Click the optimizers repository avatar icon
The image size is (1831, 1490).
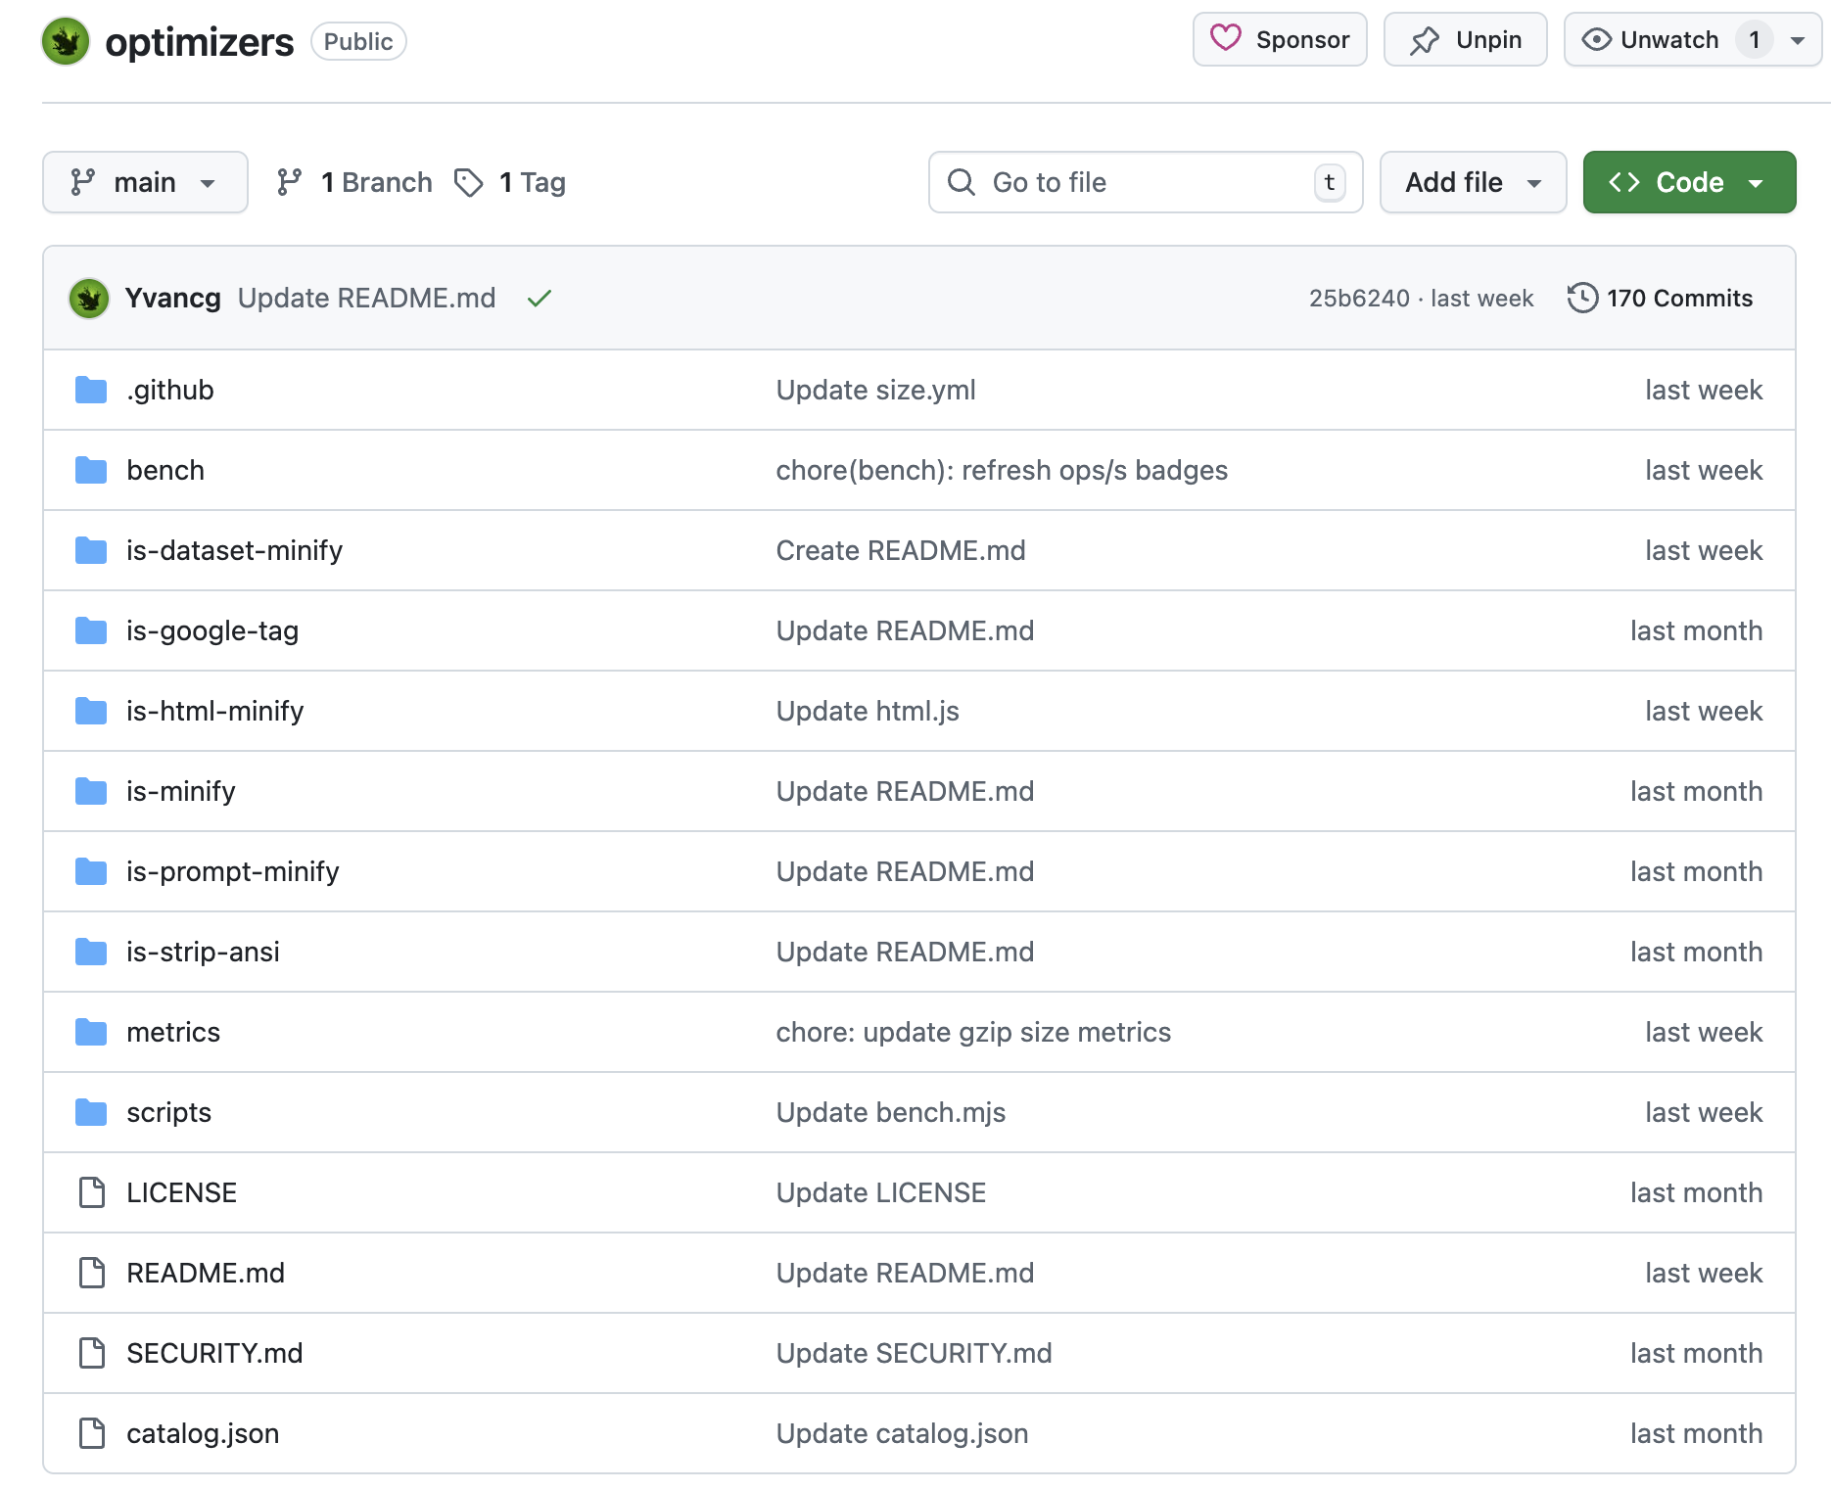tap(65, 41)
